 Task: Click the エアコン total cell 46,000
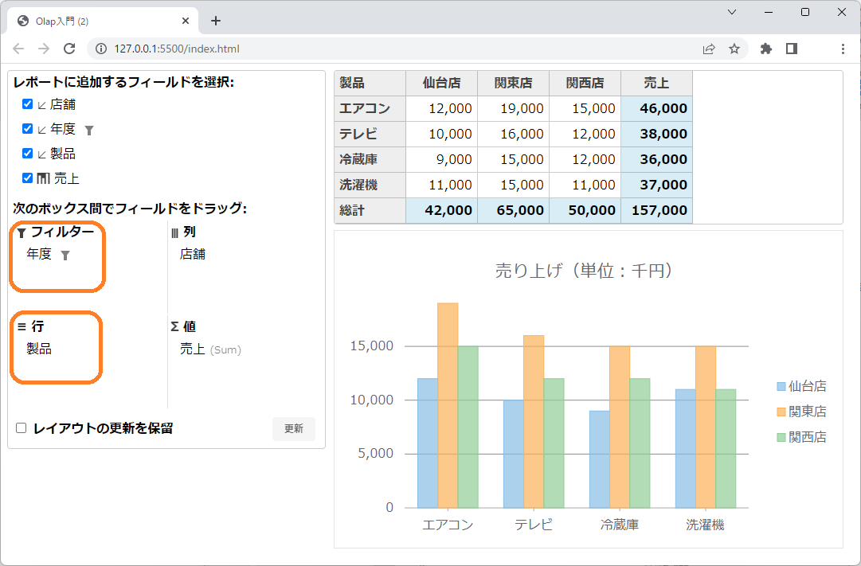657,108
